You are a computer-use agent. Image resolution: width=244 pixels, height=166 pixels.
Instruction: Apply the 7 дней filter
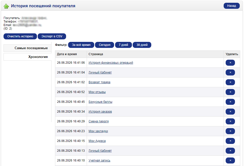[123, 45]
